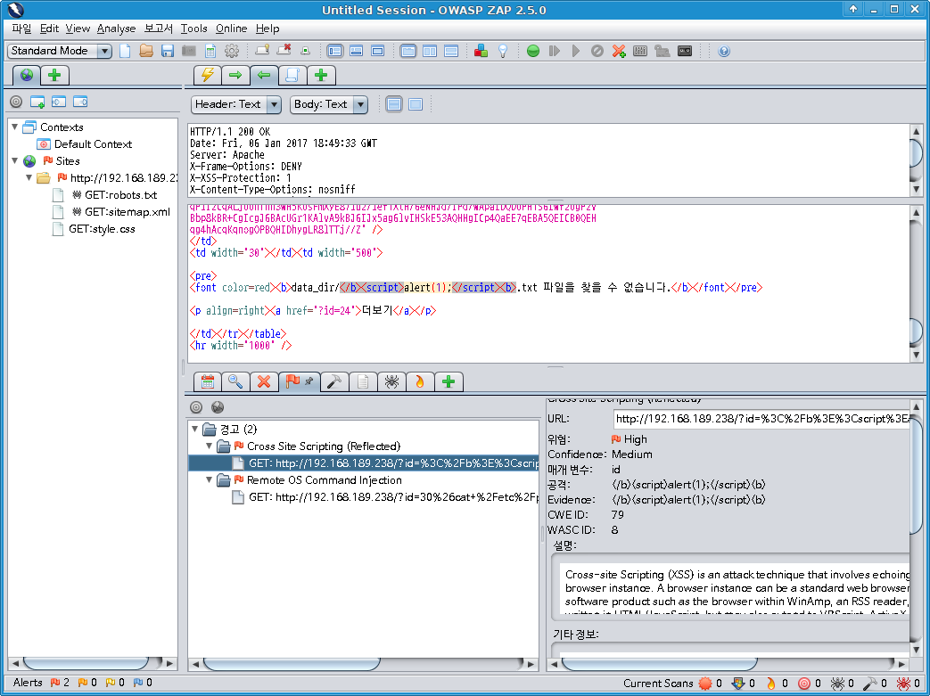Open the 파일 menu
Screen dimensions: 930x696
[21, 29]
